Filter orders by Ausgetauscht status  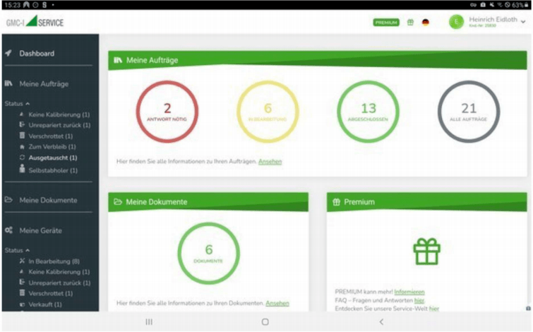[53, 158]
